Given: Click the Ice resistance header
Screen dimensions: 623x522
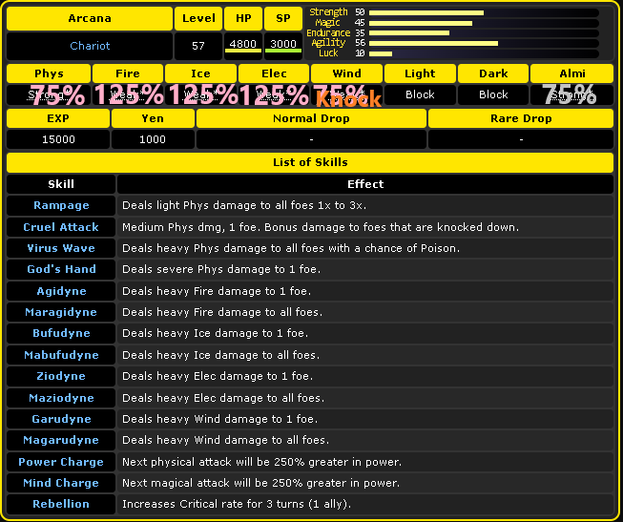Looking at the screenshot, I should coord(200,73).
